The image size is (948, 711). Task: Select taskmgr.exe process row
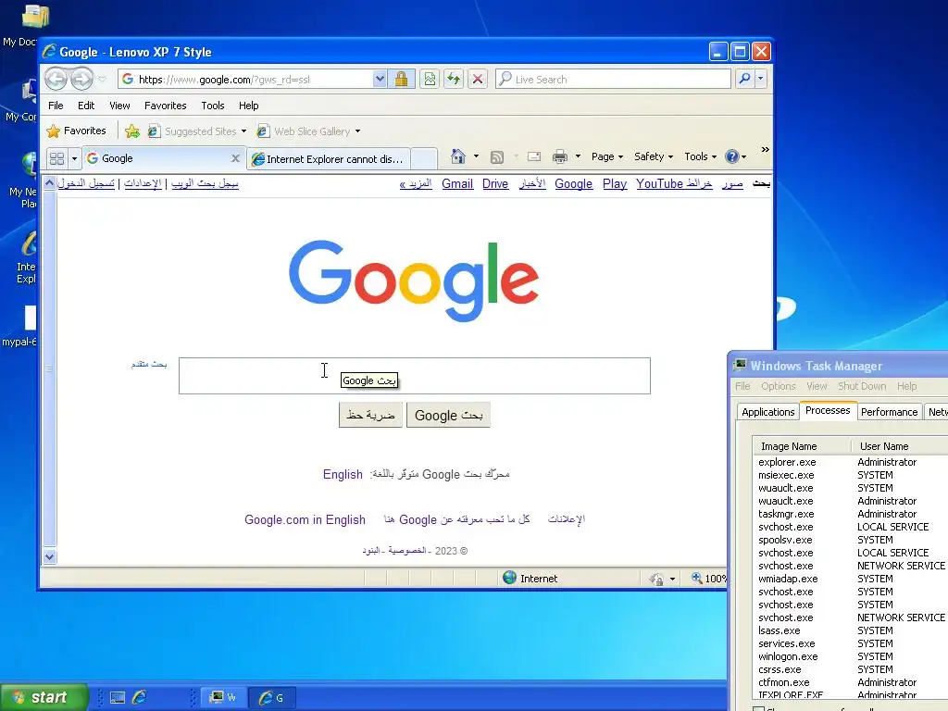(x=850, y=514)
